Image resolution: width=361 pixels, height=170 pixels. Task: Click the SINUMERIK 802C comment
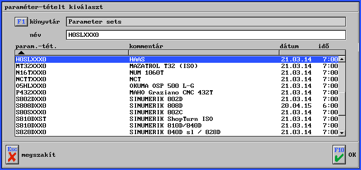point(156,112)
